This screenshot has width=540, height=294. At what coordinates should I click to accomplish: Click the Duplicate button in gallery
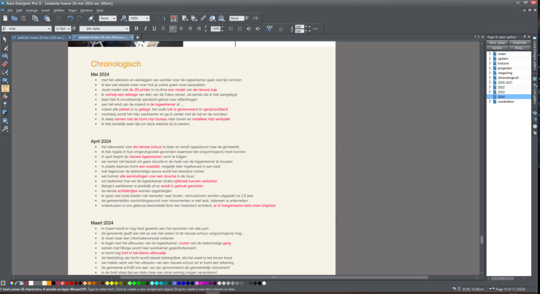519,42
